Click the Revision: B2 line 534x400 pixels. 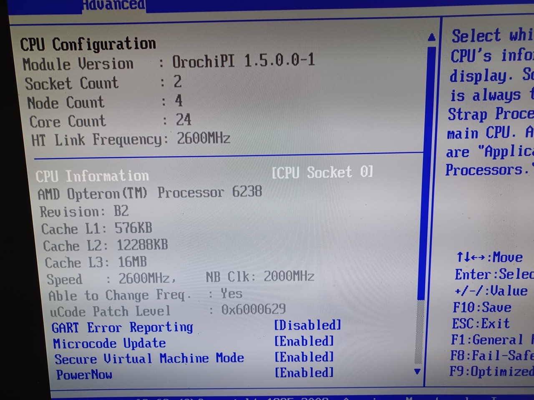coord(84,211)
